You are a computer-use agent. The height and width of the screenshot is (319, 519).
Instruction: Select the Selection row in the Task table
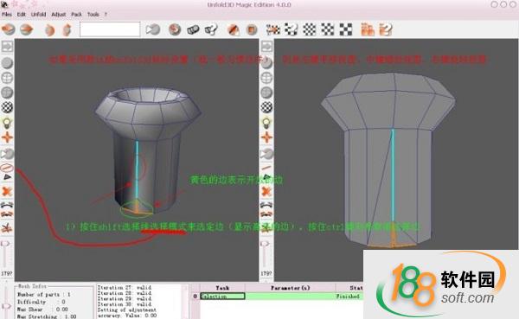(x=281, y=297)
